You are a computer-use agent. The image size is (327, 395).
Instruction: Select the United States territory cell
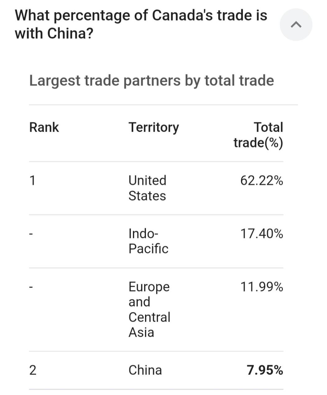click(147, 188)
